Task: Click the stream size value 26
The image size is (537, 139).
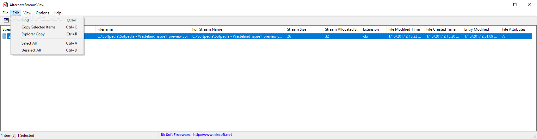Action: [x=289, y=36]
